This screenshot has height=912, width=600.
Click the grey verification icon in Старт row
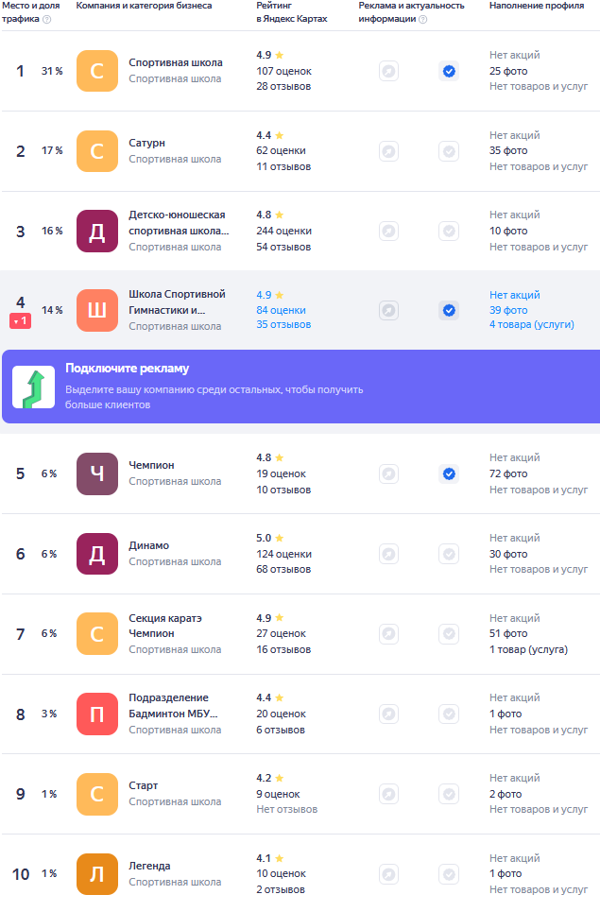(x=449, y=794)
